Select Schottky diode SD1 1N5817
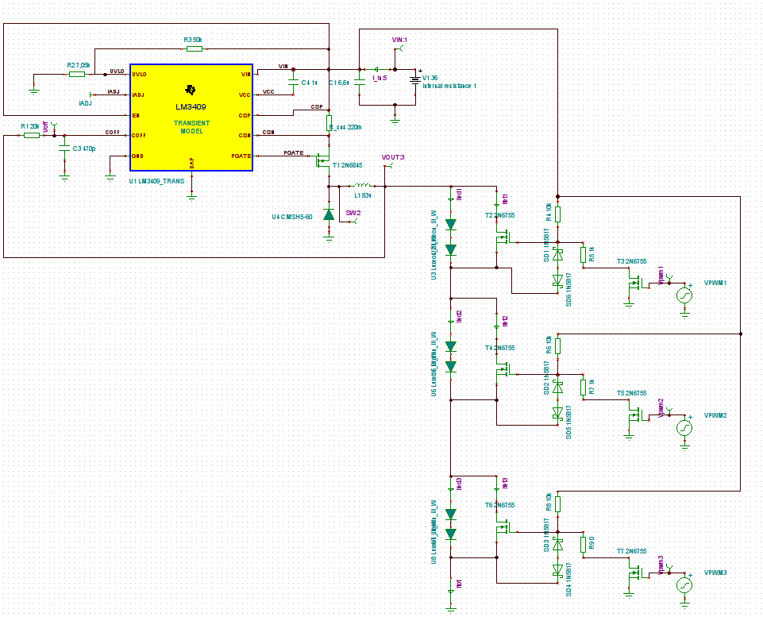Image resolution: width=763 pixels, height=617 pixels. coord(558,254)
